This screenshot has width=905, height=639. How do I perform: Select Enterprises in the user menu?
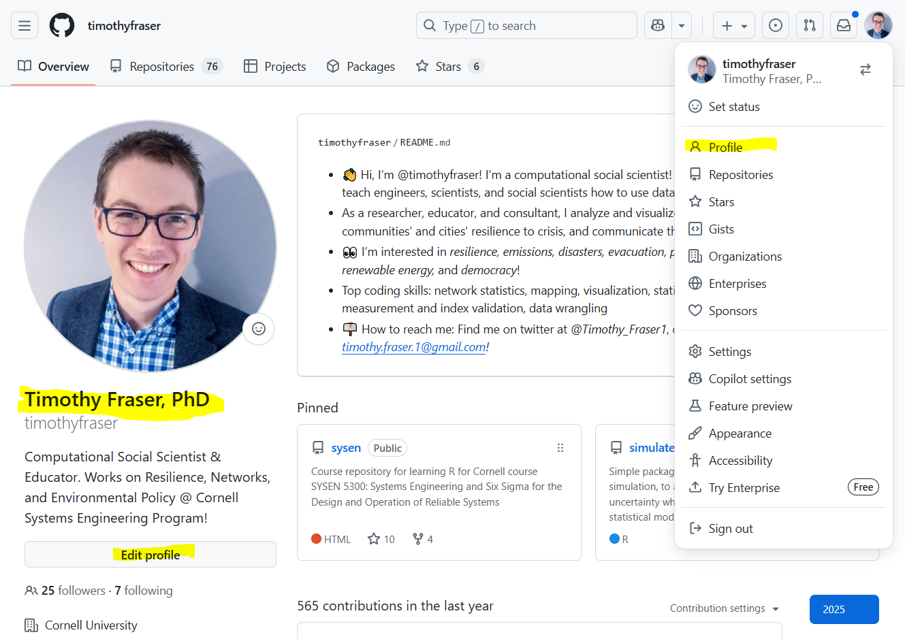coord(784,283)
